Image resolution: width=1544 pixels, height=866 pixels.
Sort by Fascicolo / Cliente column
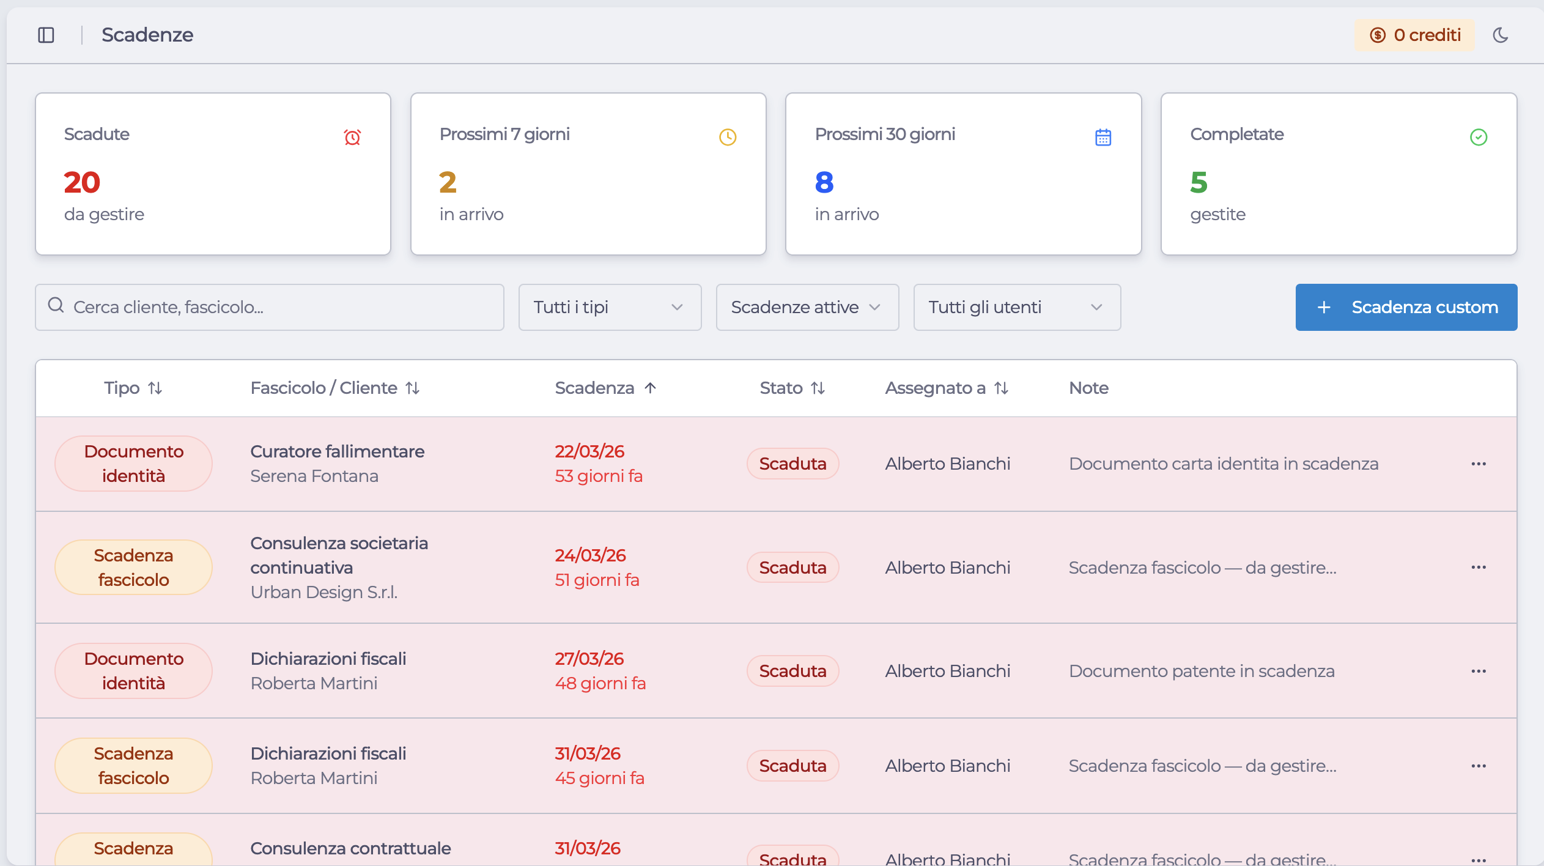click(x=335, y=388)
